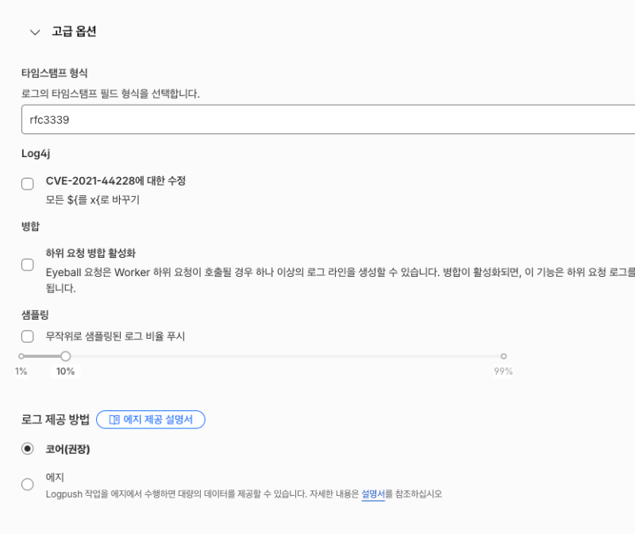Click the '하위 요청 병합 활성화' label
The image size is (635, 534).
[x=90, y=253]
